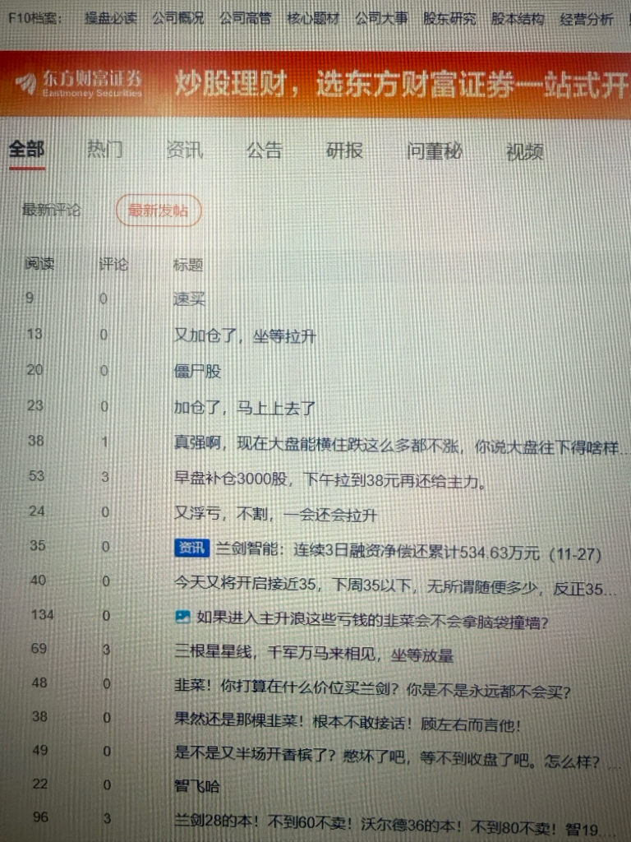Open the 公司高管 tab
This screenshot has width=631, height=842.
coord(245,18)
